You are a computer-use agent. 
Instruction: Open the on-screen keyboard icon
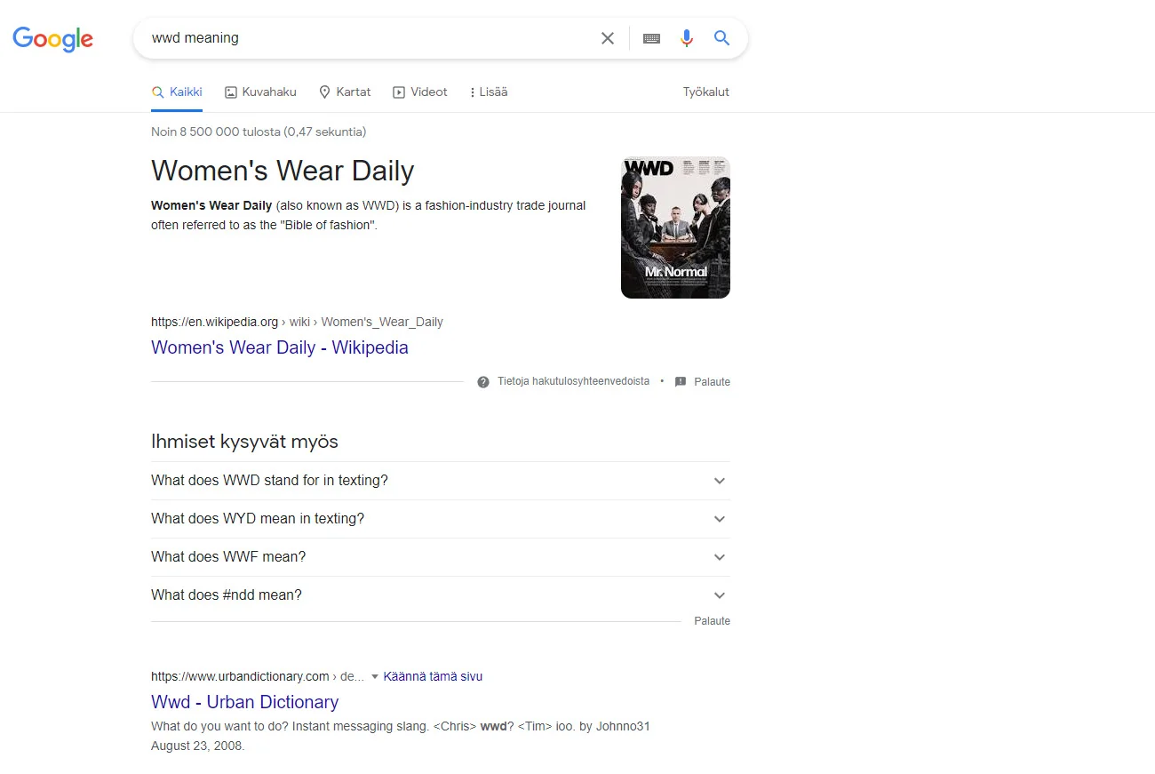(x=651, y=38)
